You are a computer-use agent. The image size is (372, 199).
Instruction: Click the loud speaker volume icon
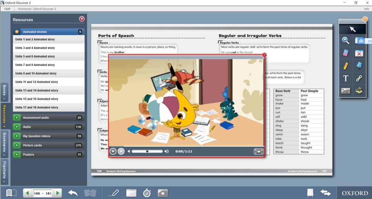point(167,151)
